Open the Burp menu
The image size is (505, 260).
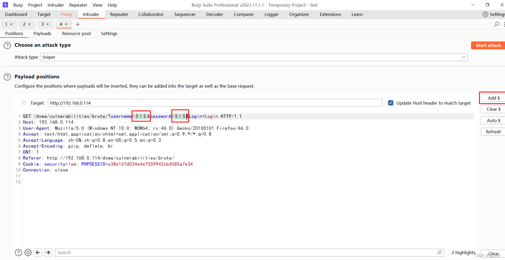tap(18, 5)
